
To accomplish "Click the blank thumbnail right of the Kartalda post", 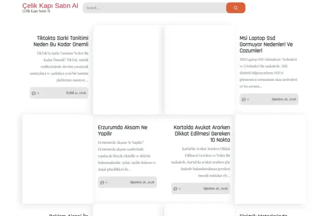I will point(270,159).
